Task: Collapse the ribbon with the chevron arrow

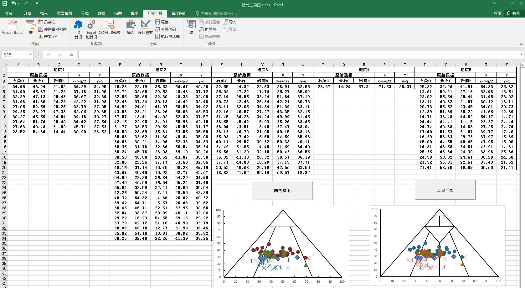Action: [x=521, y=44]
